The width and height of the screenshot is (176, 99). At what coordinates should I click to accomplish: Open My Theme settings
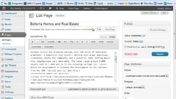coord(10,65)
